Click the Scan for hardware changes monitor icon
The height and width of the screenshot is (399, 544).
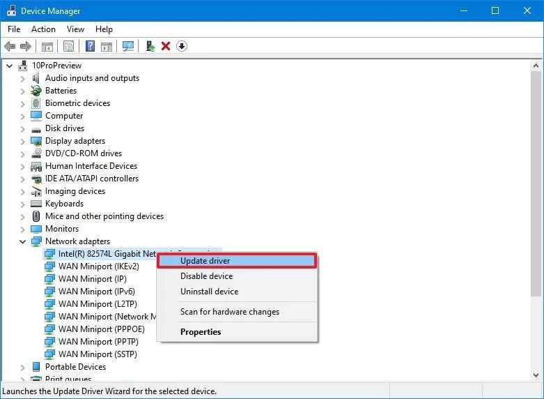point(128,46)
